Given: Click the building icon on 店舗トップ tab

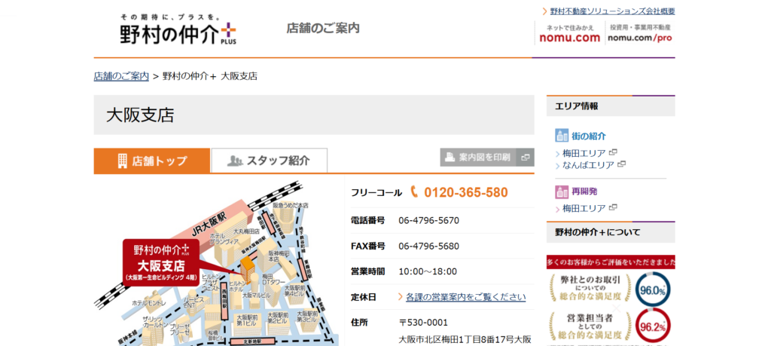Looking at the screenshot, I should [x=123, y=161].
